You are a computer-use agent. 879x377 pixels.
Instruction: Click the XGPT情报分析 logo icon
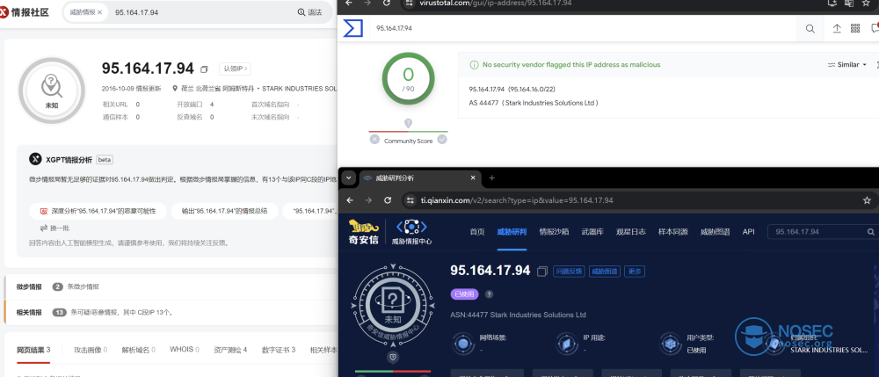point(35,159)
